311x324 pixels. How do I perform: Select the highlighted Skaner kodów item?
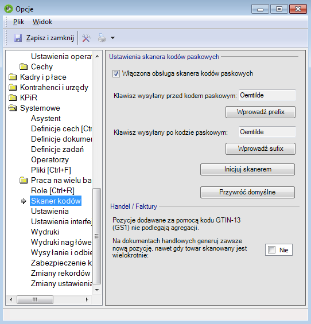pyautogui.click(x=56, y=201)
